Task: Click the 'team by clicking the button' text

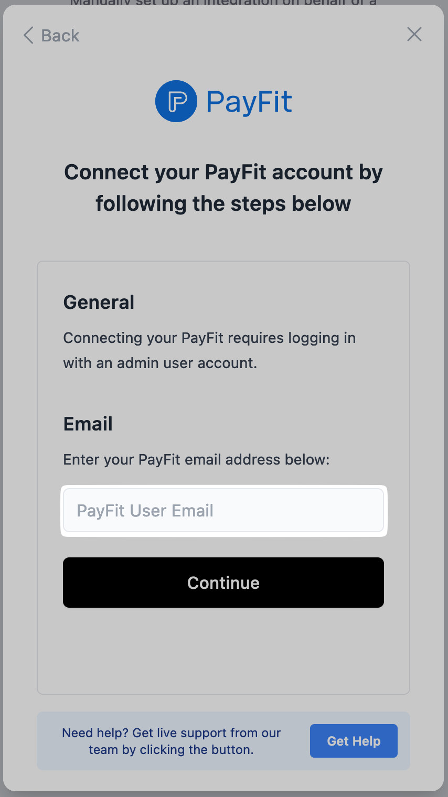Action: point(172,750)
